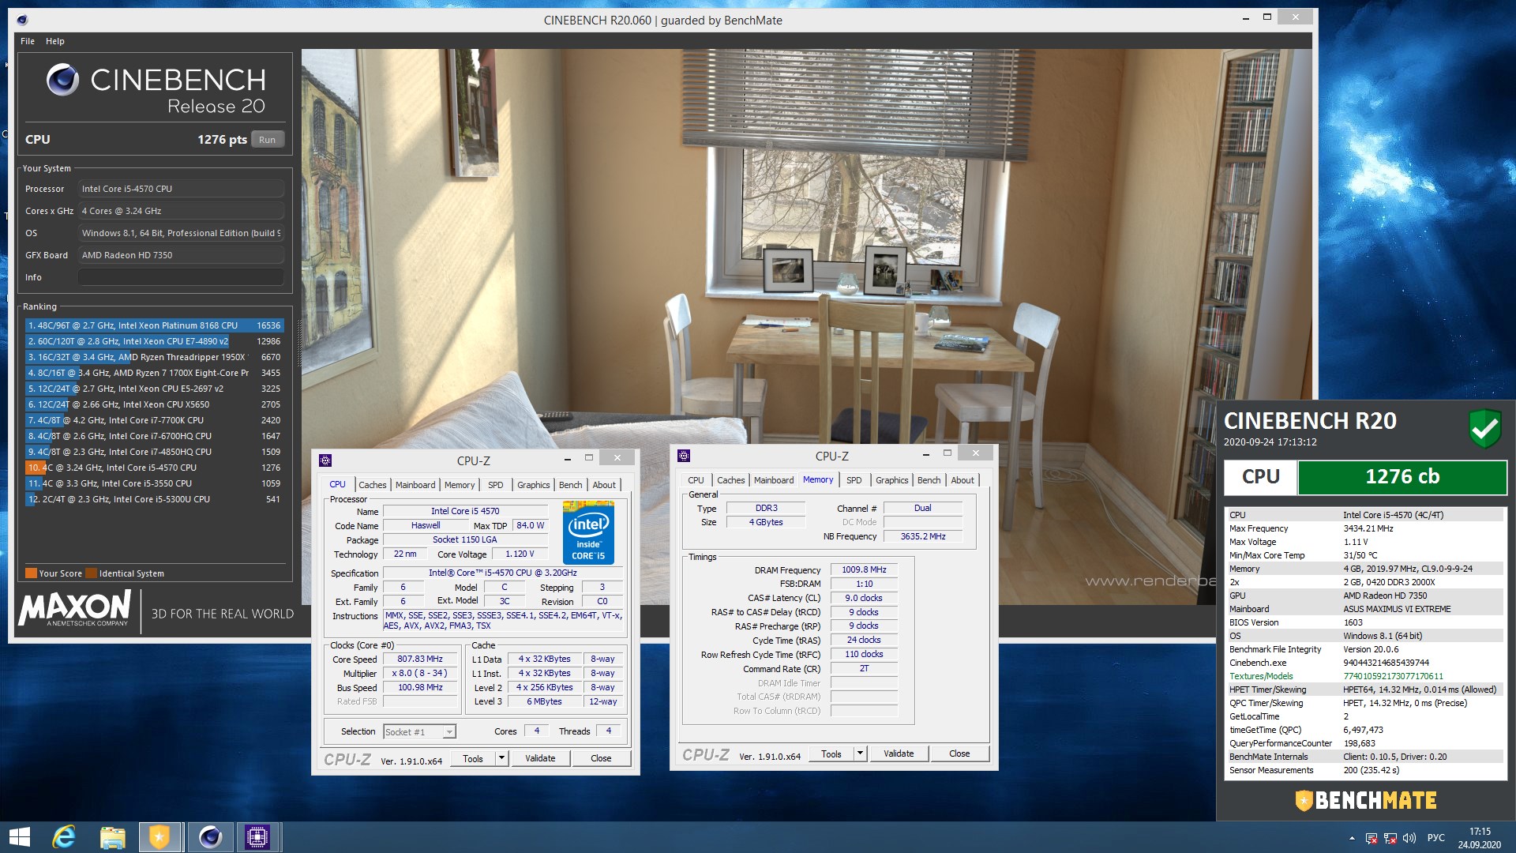Click Tools button in right CPU-Z
Viewport: 1516px width, 853px height.
(x=831, y=753)
